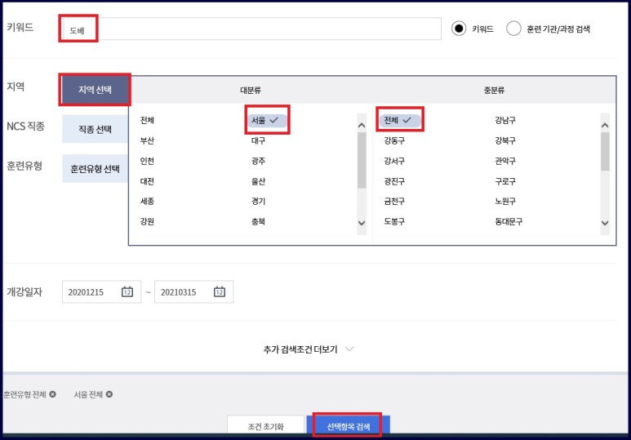Select 대구 region

pyautogui.click(x=258, y=140)
